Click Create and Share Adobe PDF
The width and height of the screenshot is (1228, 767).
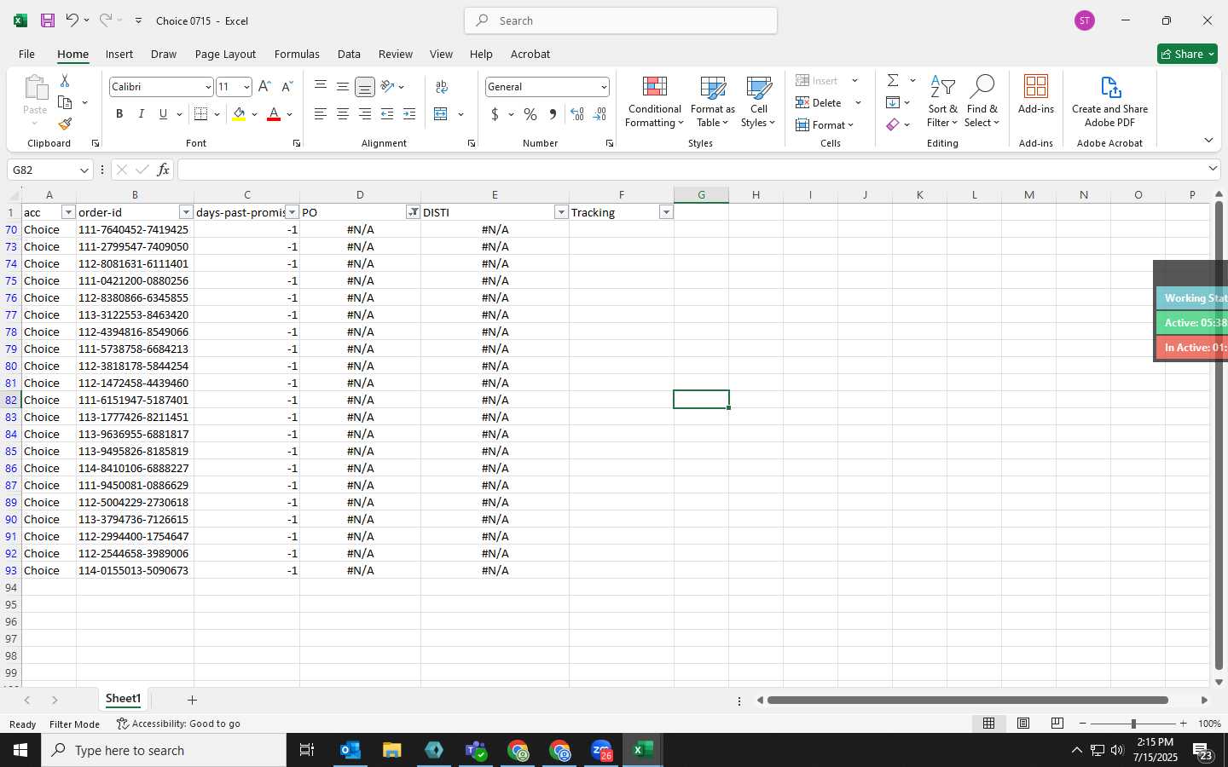pos(1109,101)
